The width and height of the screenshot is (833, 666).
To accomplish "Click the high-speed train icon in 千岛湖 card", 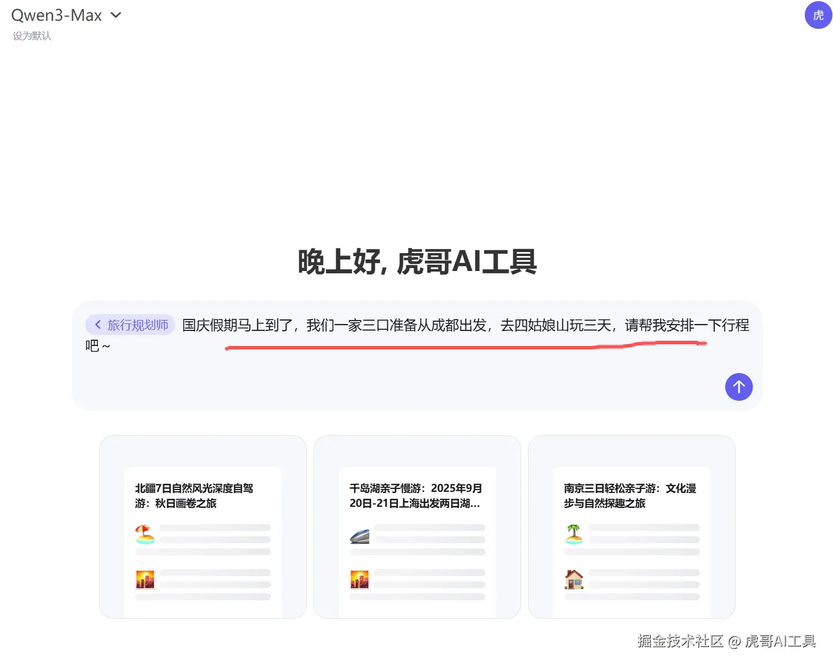I will tap(360, 536).
